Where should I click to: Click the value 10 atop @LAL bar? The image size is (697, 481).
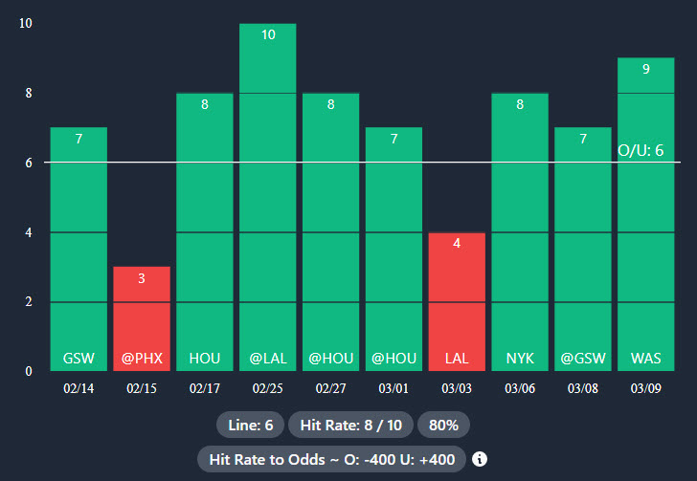(268, 35)
